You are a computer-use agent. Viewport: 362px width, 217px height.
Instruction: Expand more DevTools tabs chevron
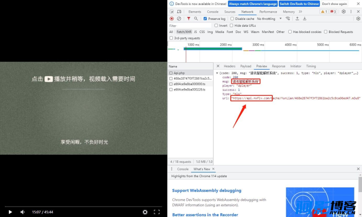(x=300, y=12)
